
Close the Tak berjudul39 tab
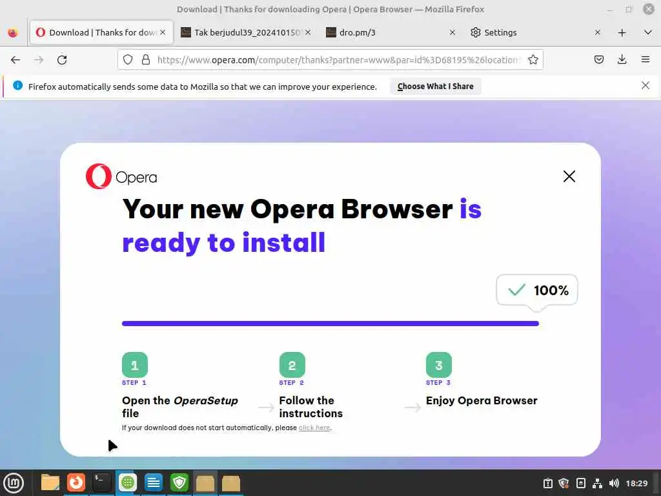(x=308, y=32)
